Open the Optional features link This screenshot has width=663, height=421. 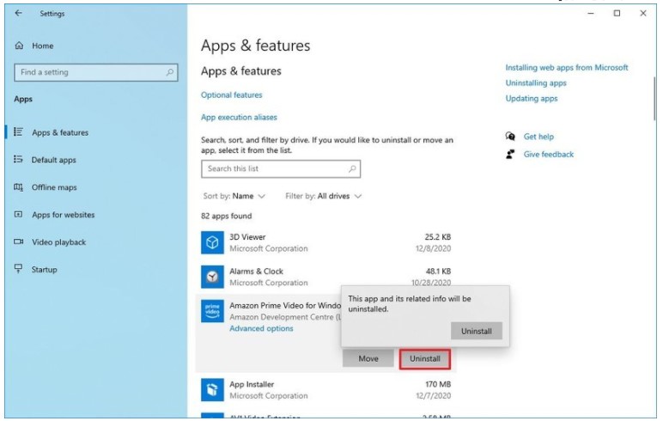point(232,95)
